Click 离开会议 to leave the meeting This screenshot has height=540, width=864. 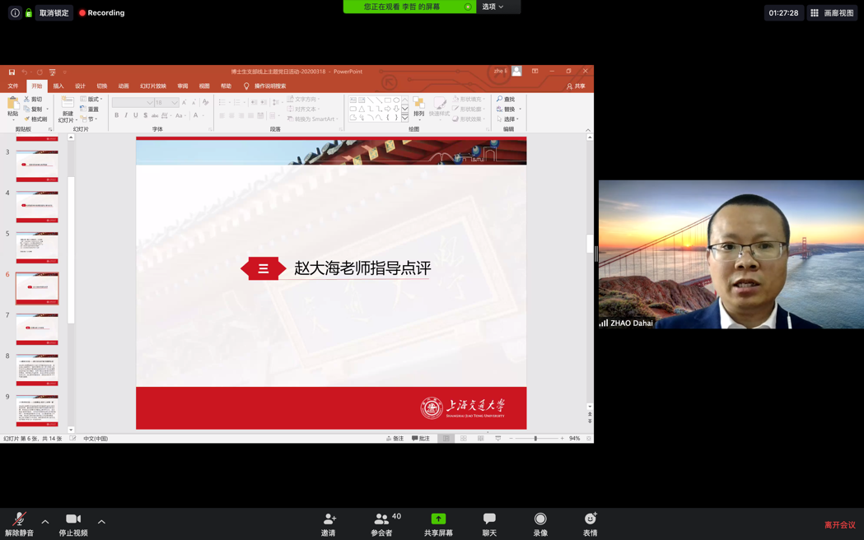pyautogui.click(x=839, y=524)
